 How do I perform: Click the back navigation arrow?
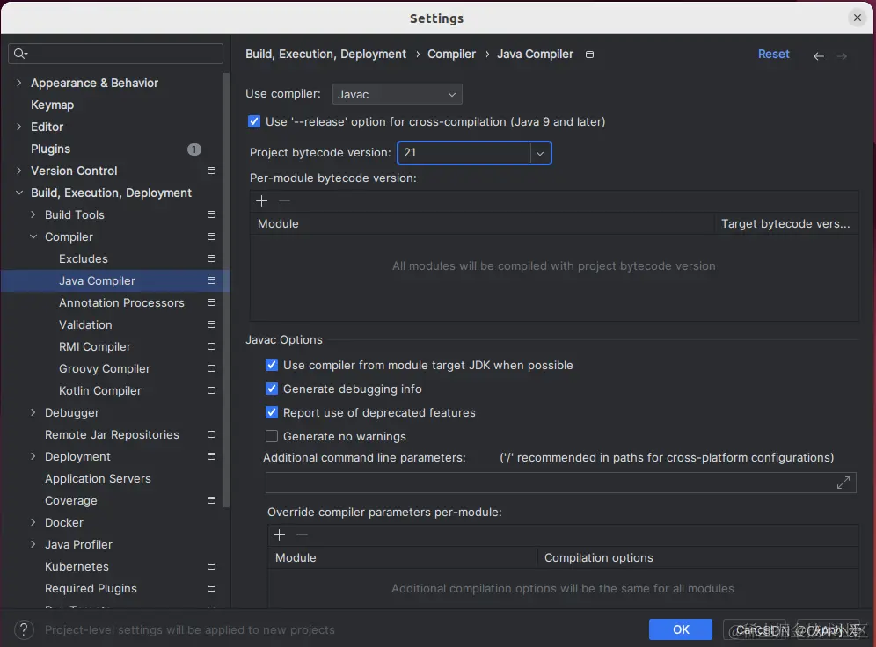(819, 56)
